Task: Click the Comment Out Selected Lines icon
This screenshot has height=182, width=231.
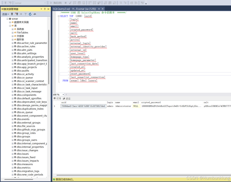Action: (121, 3)
